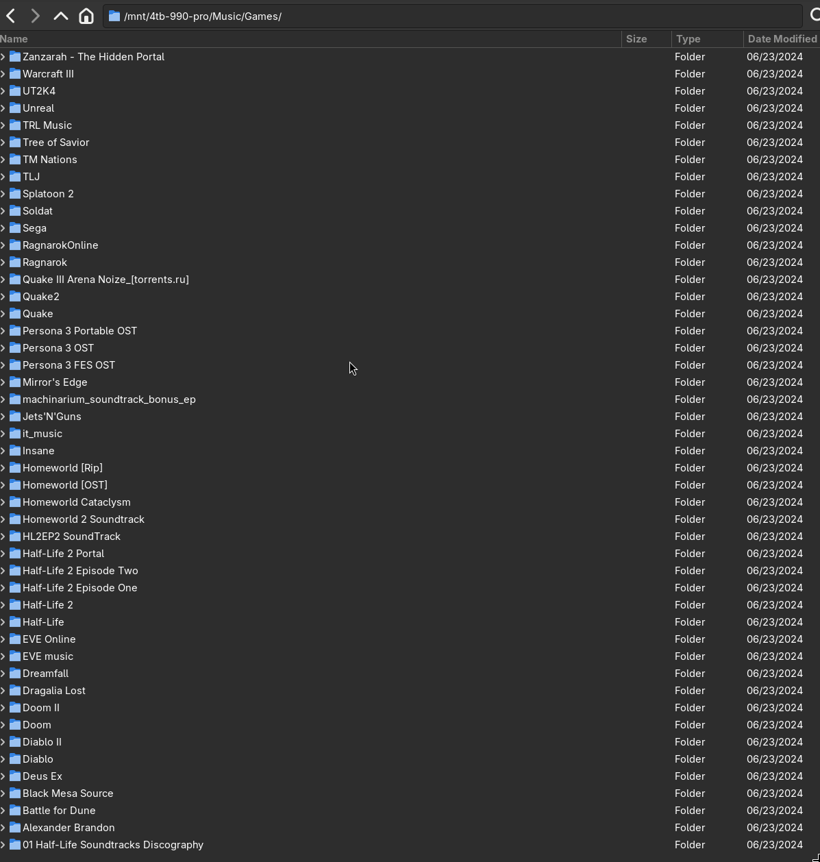Select the Half-Life folder name
This screenshot has width=820, height=862.
click(x=43, y=622)
